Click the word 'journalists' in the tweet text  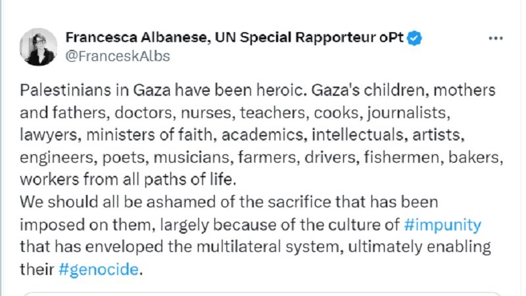(407, 113)
